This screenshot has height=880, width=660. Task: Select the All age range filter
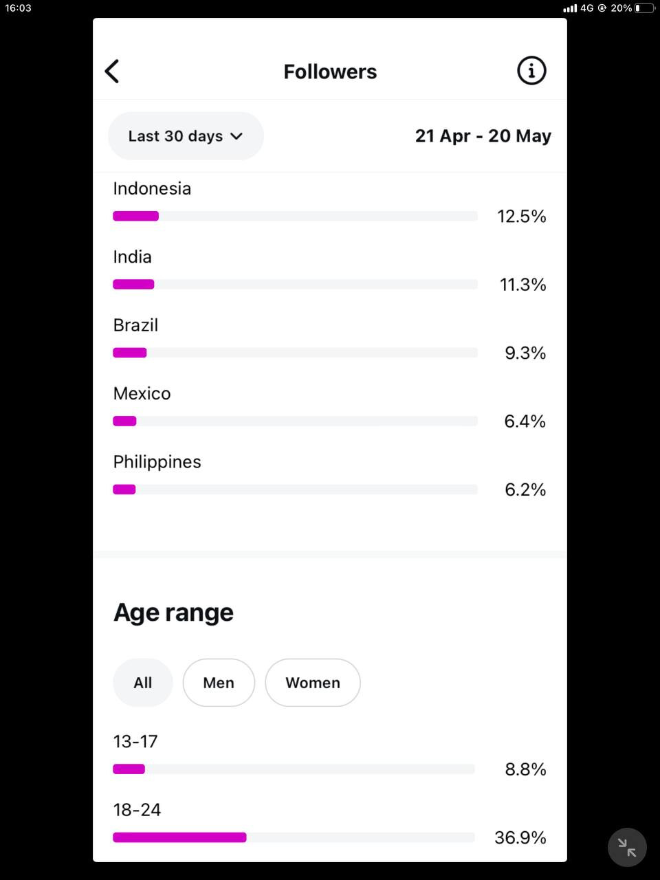click(142, 683)
